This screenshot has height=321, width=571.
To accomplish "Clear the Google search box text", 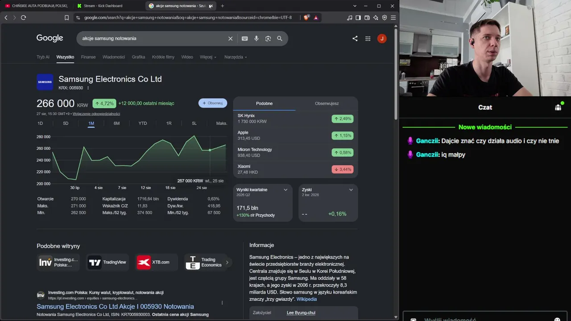I will click(x=230, y=38).
